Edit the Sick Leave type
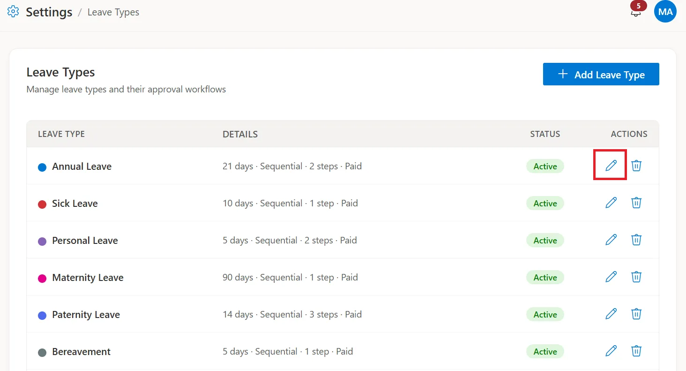 pyautogui.click(x=611, y=203)
